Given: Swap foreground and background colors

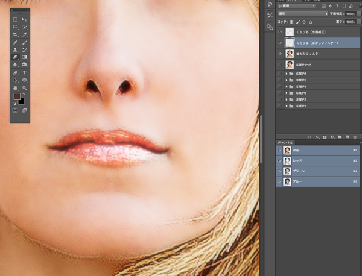Looking at the screenshot, I should coord(24,94).
